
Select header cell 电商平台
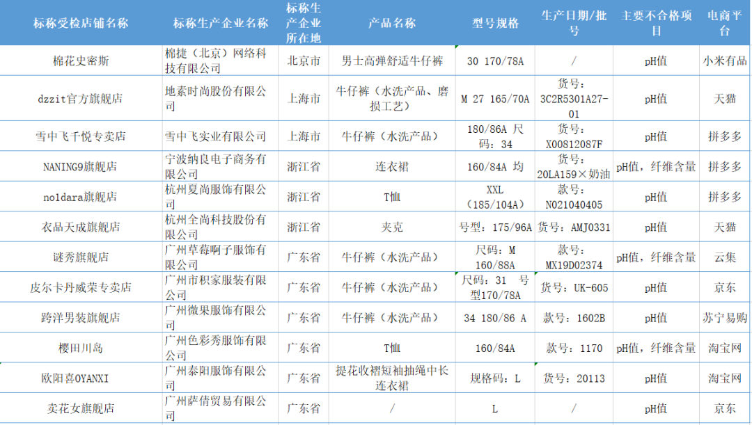click(725, 23)
